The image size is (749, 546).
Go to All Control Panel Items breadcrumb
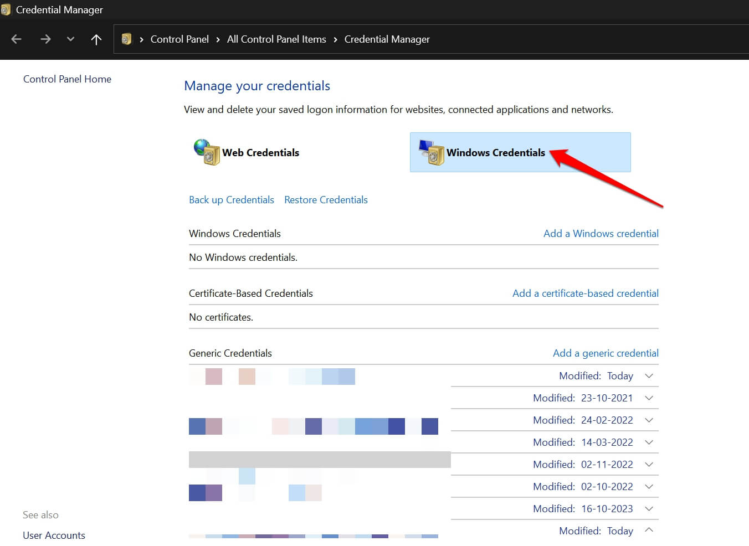coord(276,39)
